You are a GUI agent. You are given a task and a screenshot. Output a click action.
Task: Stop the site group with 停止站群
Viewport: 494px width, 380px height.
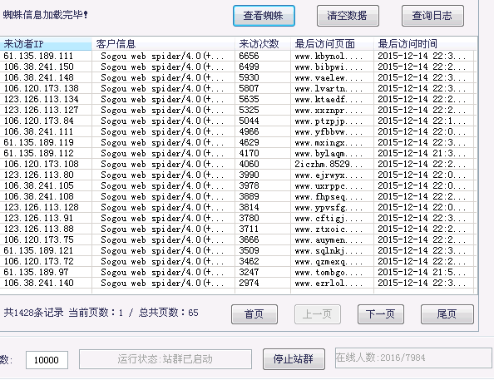click(x=294, y=359)
